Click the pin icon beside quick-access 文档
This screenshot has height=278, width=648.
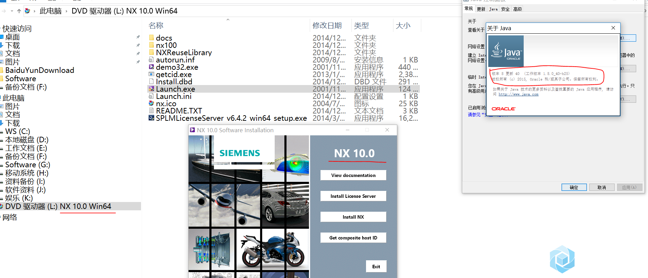click(x=138, y=53)
